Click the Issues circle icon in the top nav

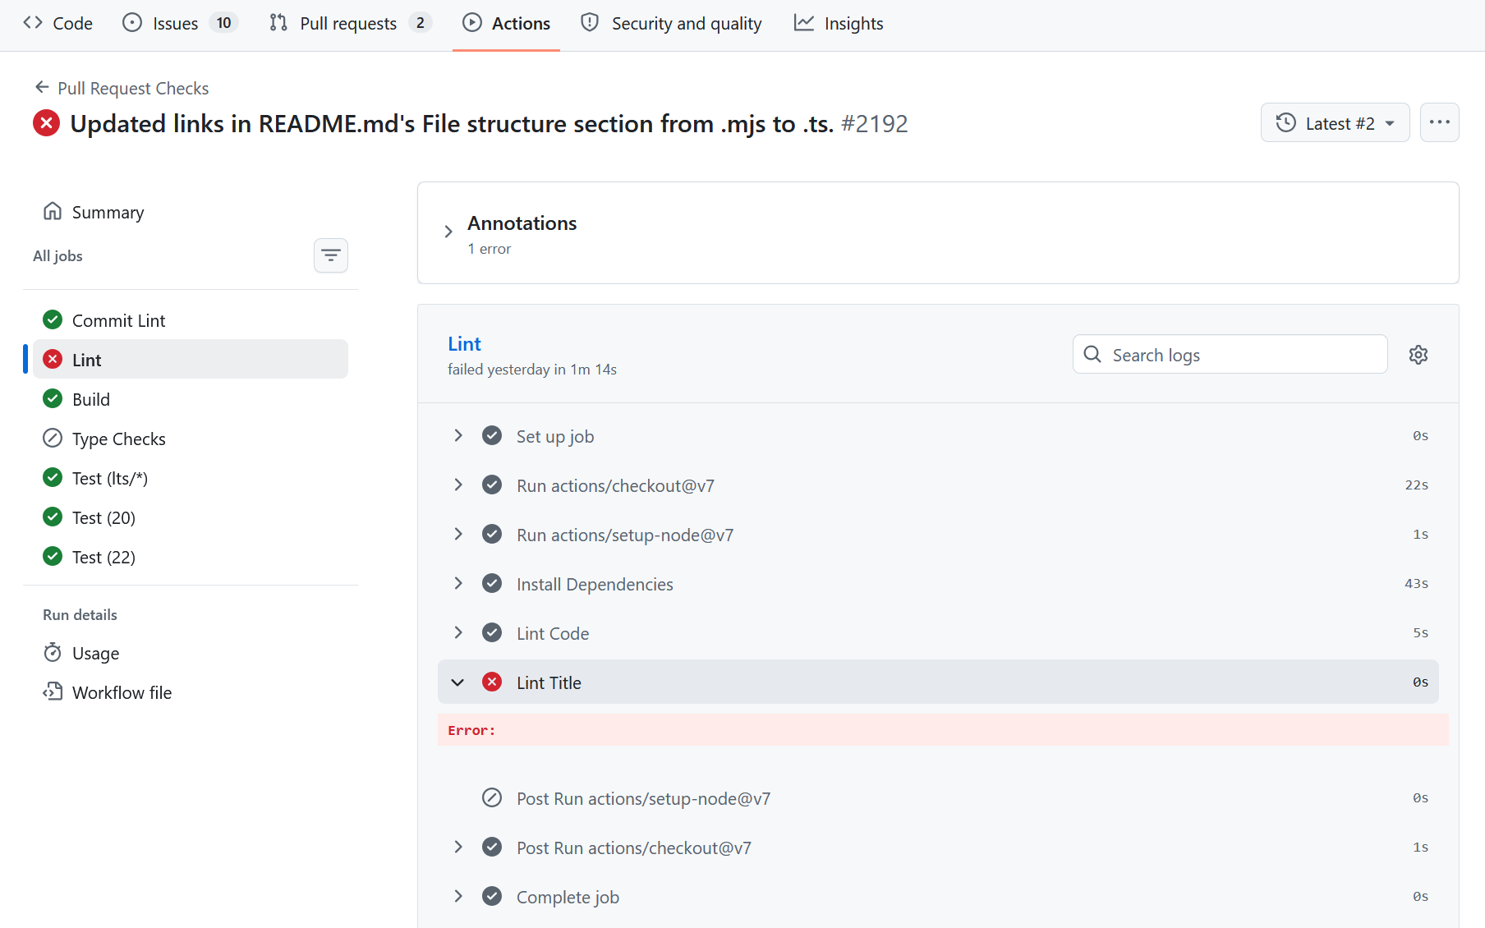(x=132, y=23)
